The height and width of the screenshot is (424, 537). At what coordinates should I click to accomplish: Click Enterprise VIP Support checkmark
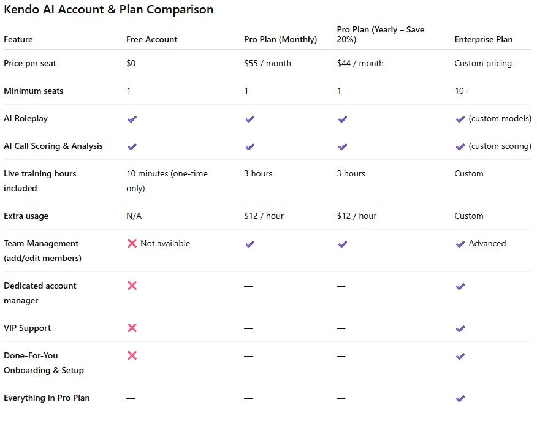(460, 328)
